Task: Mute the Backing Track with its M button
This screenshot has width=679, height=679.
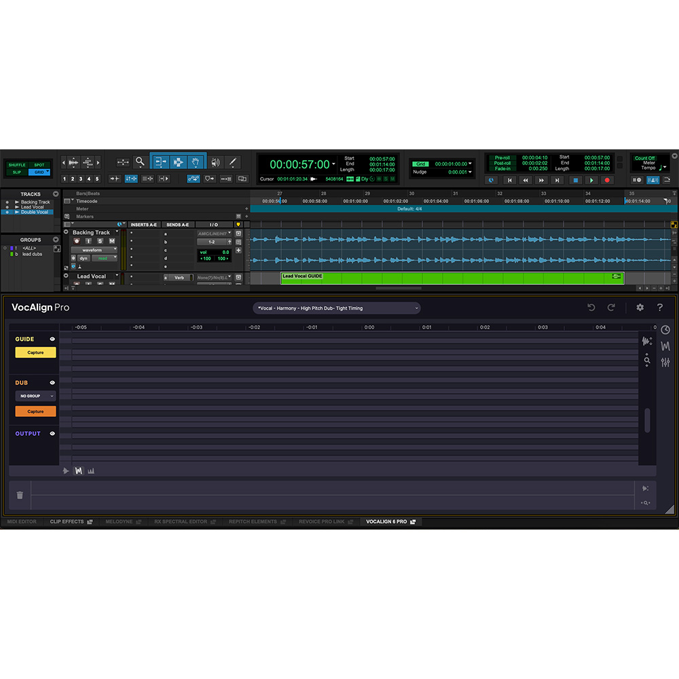Action: tap(111, 241)
